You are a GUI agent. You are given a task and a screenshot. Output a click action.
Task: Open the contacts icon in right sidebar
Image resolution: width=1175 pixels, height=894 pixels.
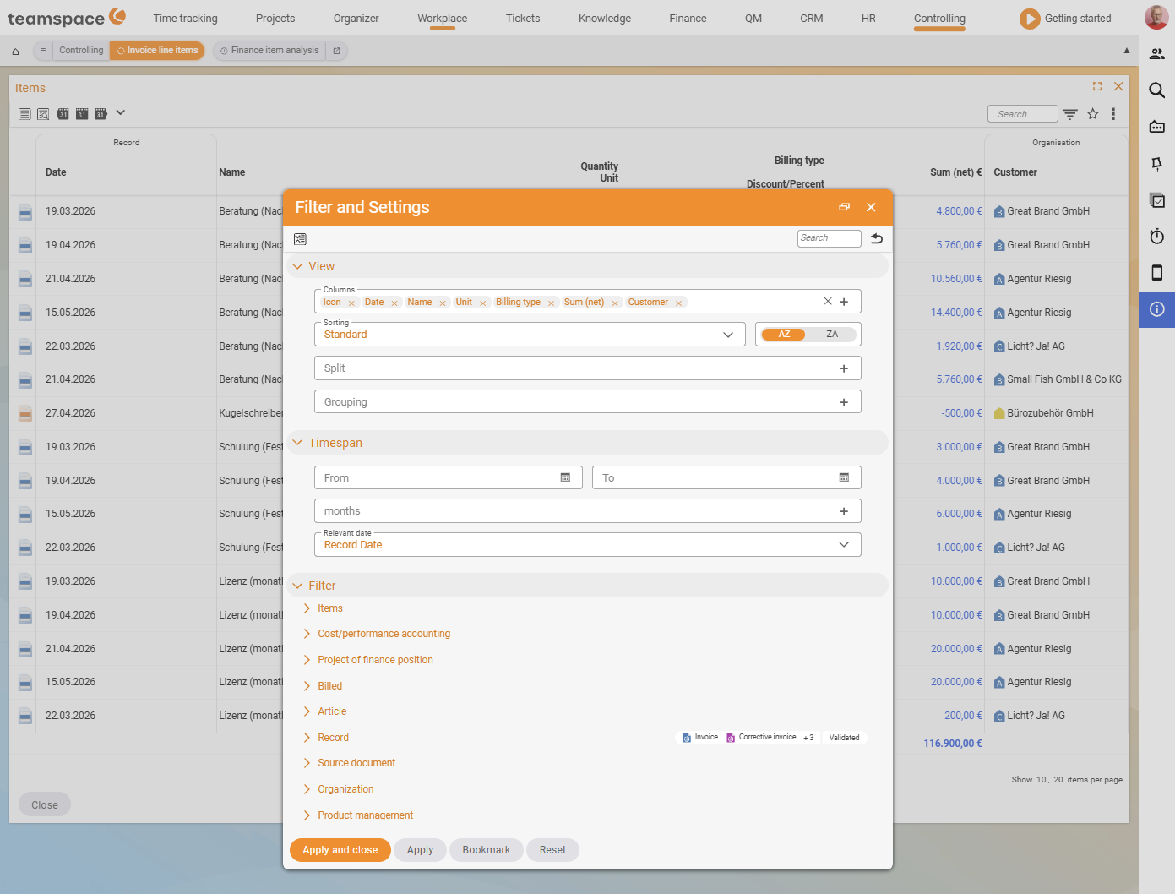click(1157, 54)
